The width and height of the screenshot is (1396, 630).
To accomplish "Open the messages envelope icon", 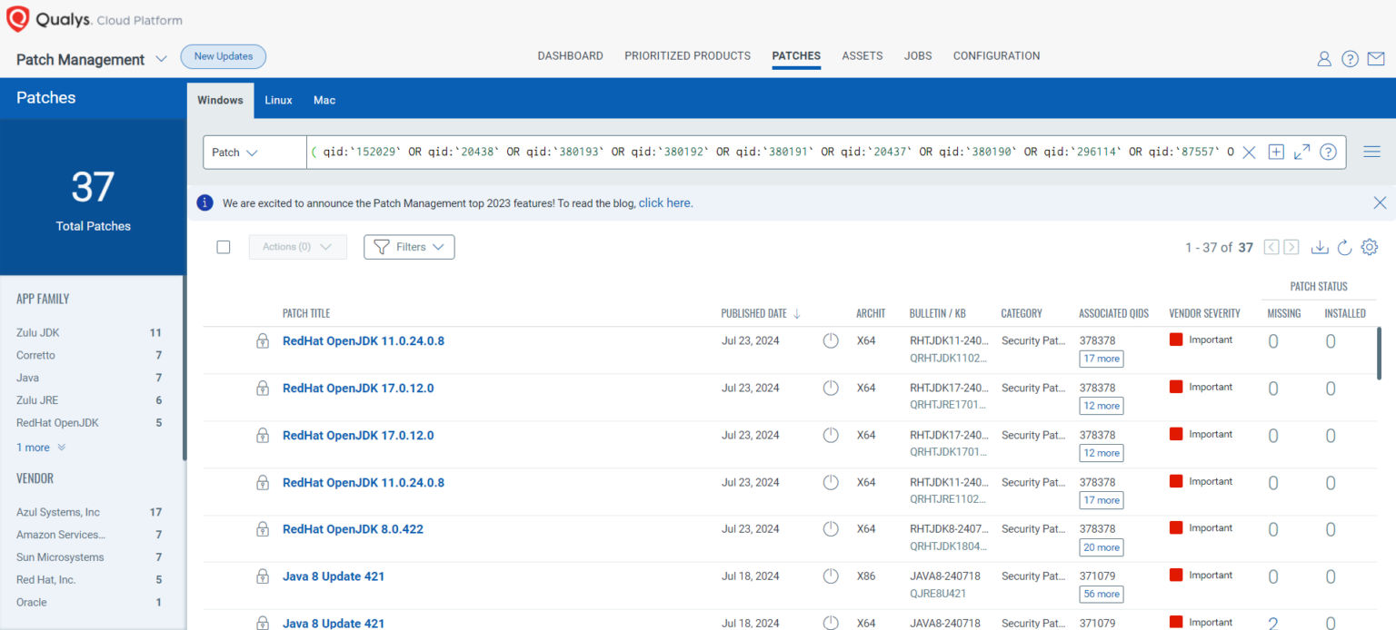I will tap(1375, 58).
